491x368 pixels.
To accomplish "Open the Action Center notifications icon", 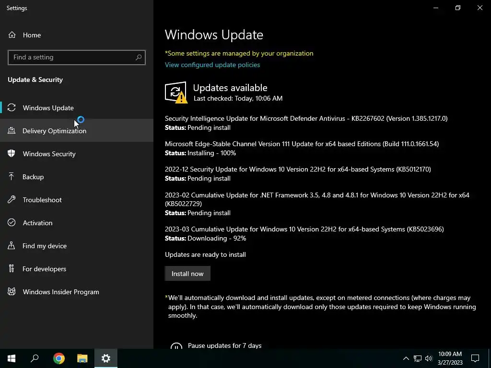I will (475, 358).
